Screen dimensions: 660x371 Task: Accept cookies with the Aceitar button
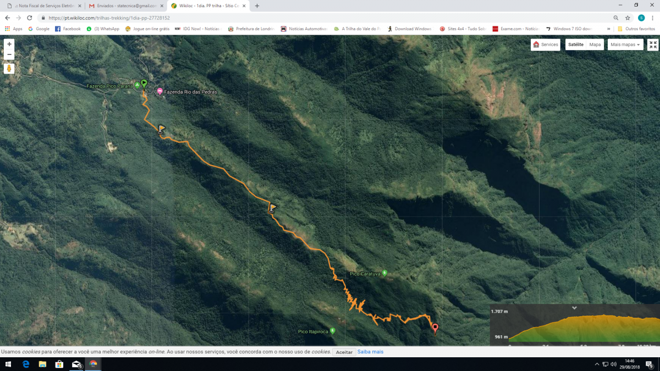[344, 352]
